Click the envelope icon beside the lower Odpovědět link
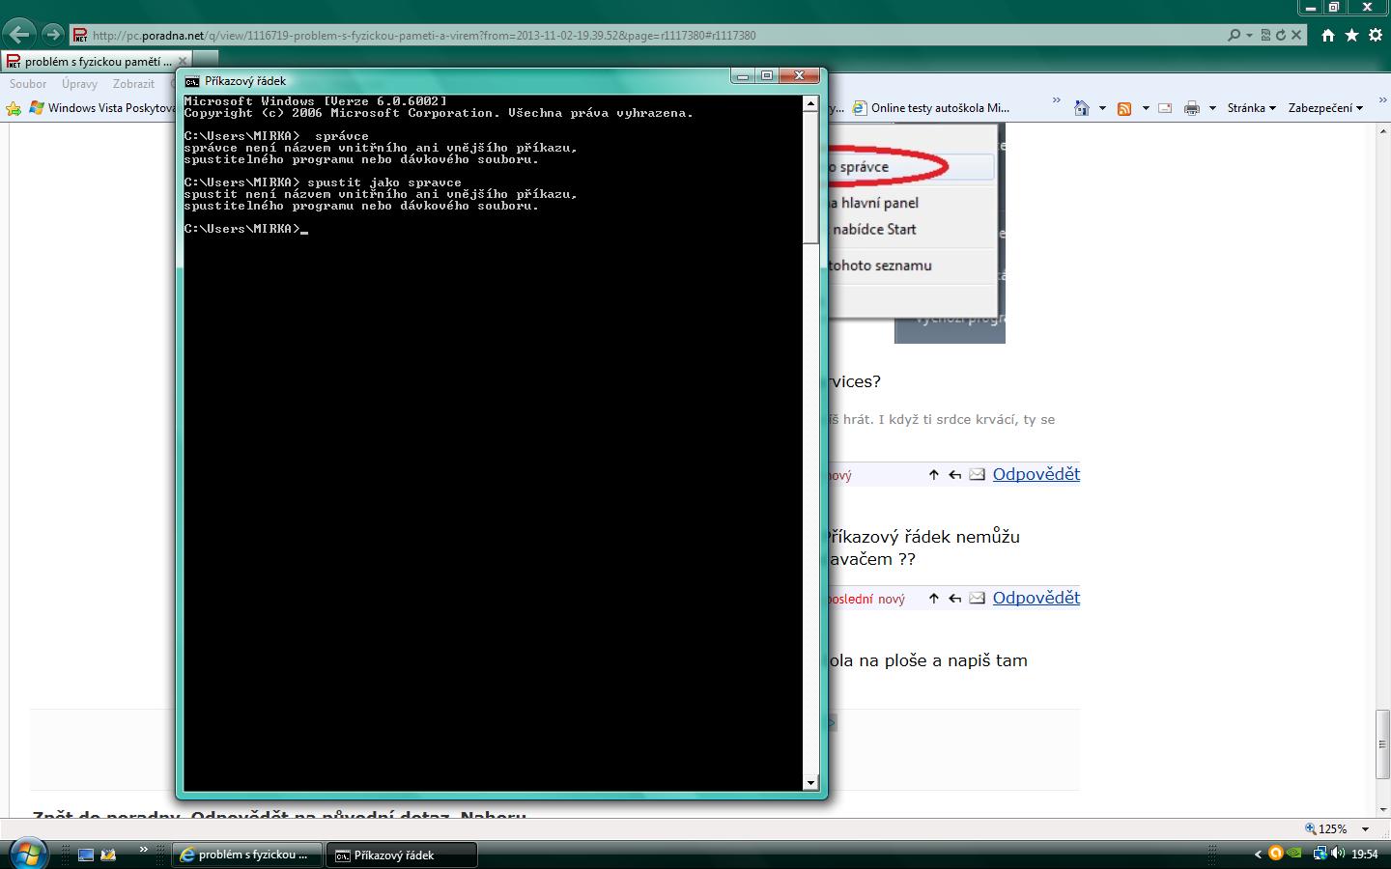The image size is (1391, 869). tap(977, 598)
